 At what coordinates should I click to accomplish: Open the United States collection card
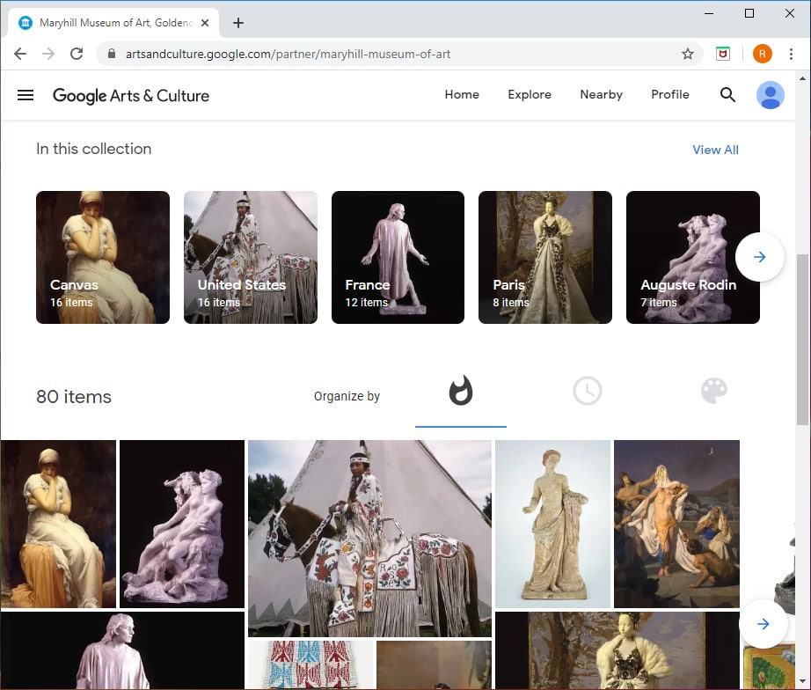[x=251, y=257]
